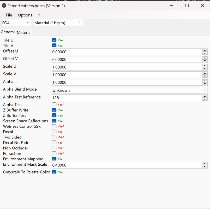Disable the Z Buffer Test checkbox
This screenshot has width=210, height=209.
(54, 115)
